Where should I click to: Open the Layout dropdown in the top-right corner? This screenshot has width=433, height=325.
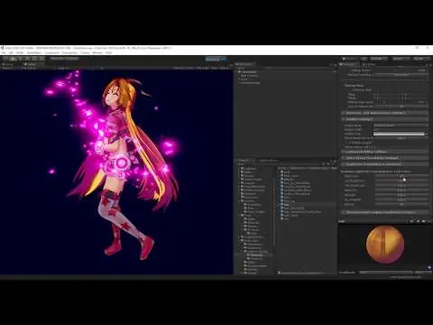coord(420,59)
